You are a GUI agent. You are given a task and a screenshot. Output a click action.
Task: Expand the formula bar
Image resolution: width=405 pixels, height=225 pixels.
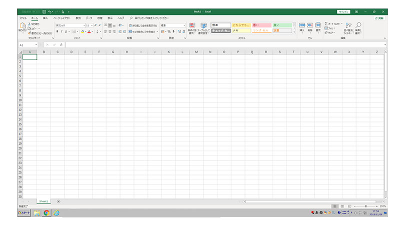point(385,45)
